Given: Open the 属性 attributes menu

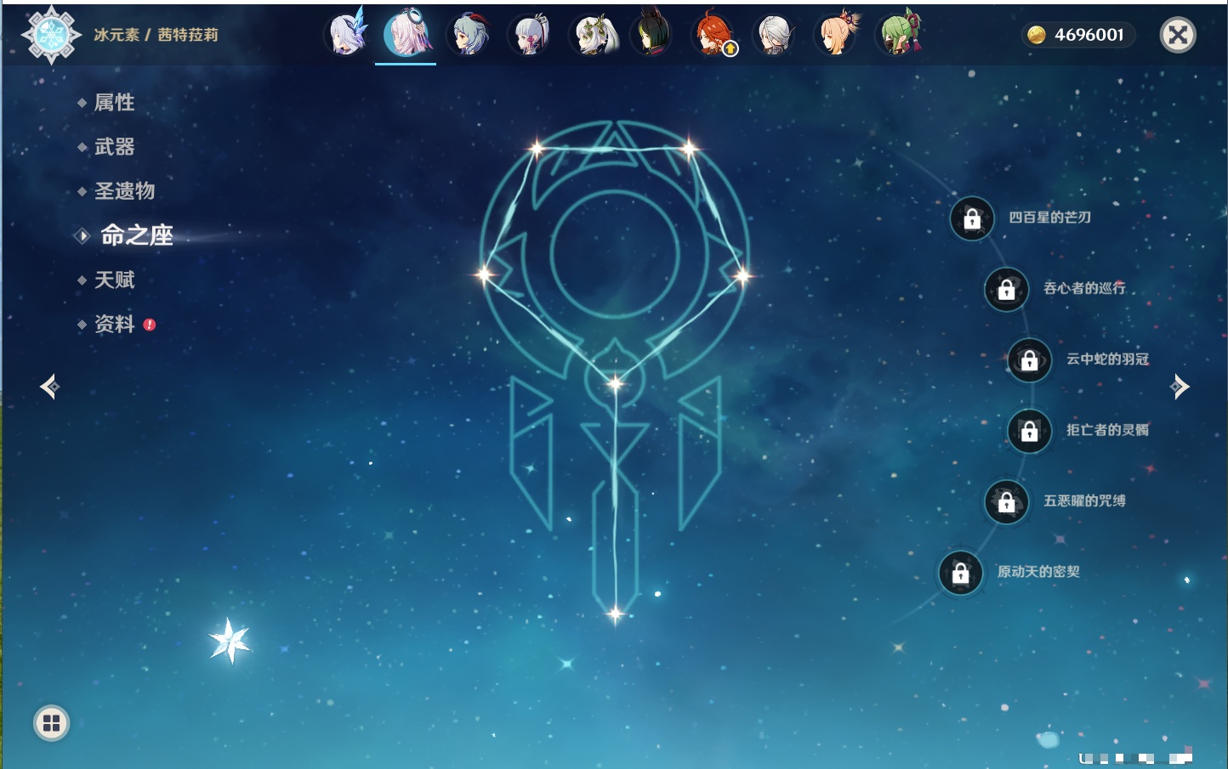Looking at the screenshot, I should pos(114,103).
